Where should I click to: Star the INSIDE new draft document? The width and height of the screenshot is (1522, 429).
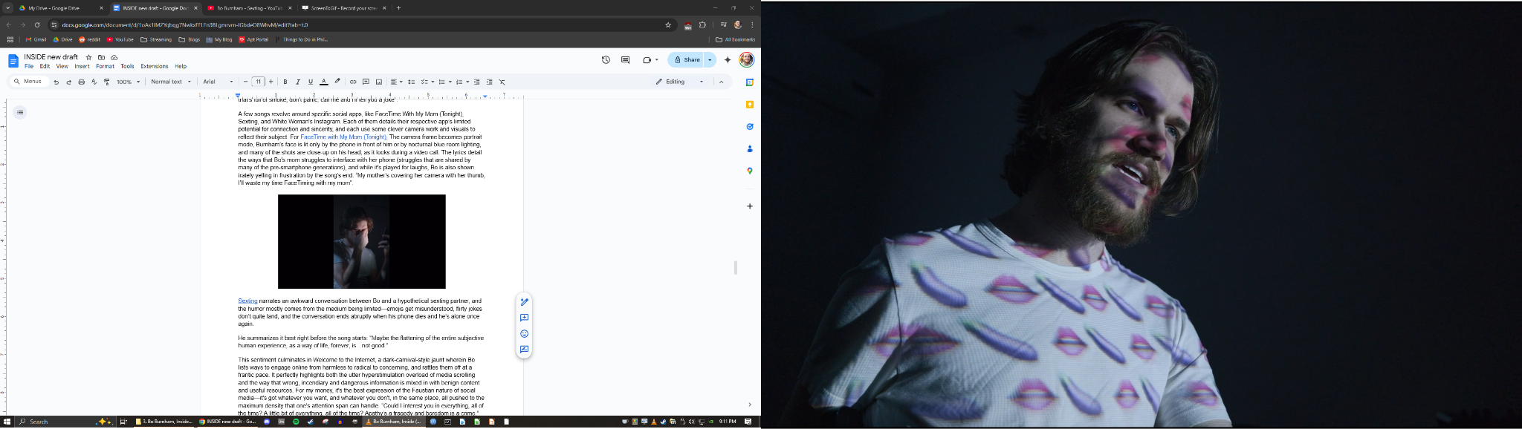coord(88,57)
